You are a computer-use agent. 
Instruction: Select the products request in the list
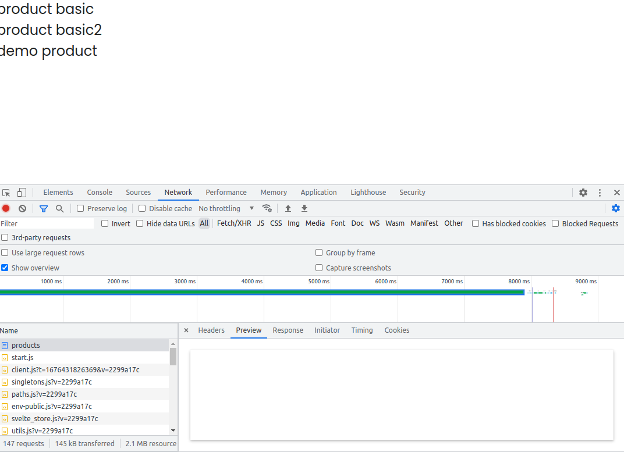[25, 345]
